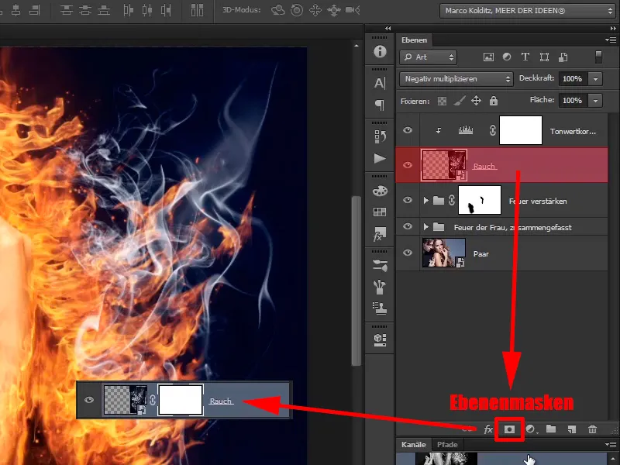Open the layer filter type Art dropdown

(x=429, y=57)
